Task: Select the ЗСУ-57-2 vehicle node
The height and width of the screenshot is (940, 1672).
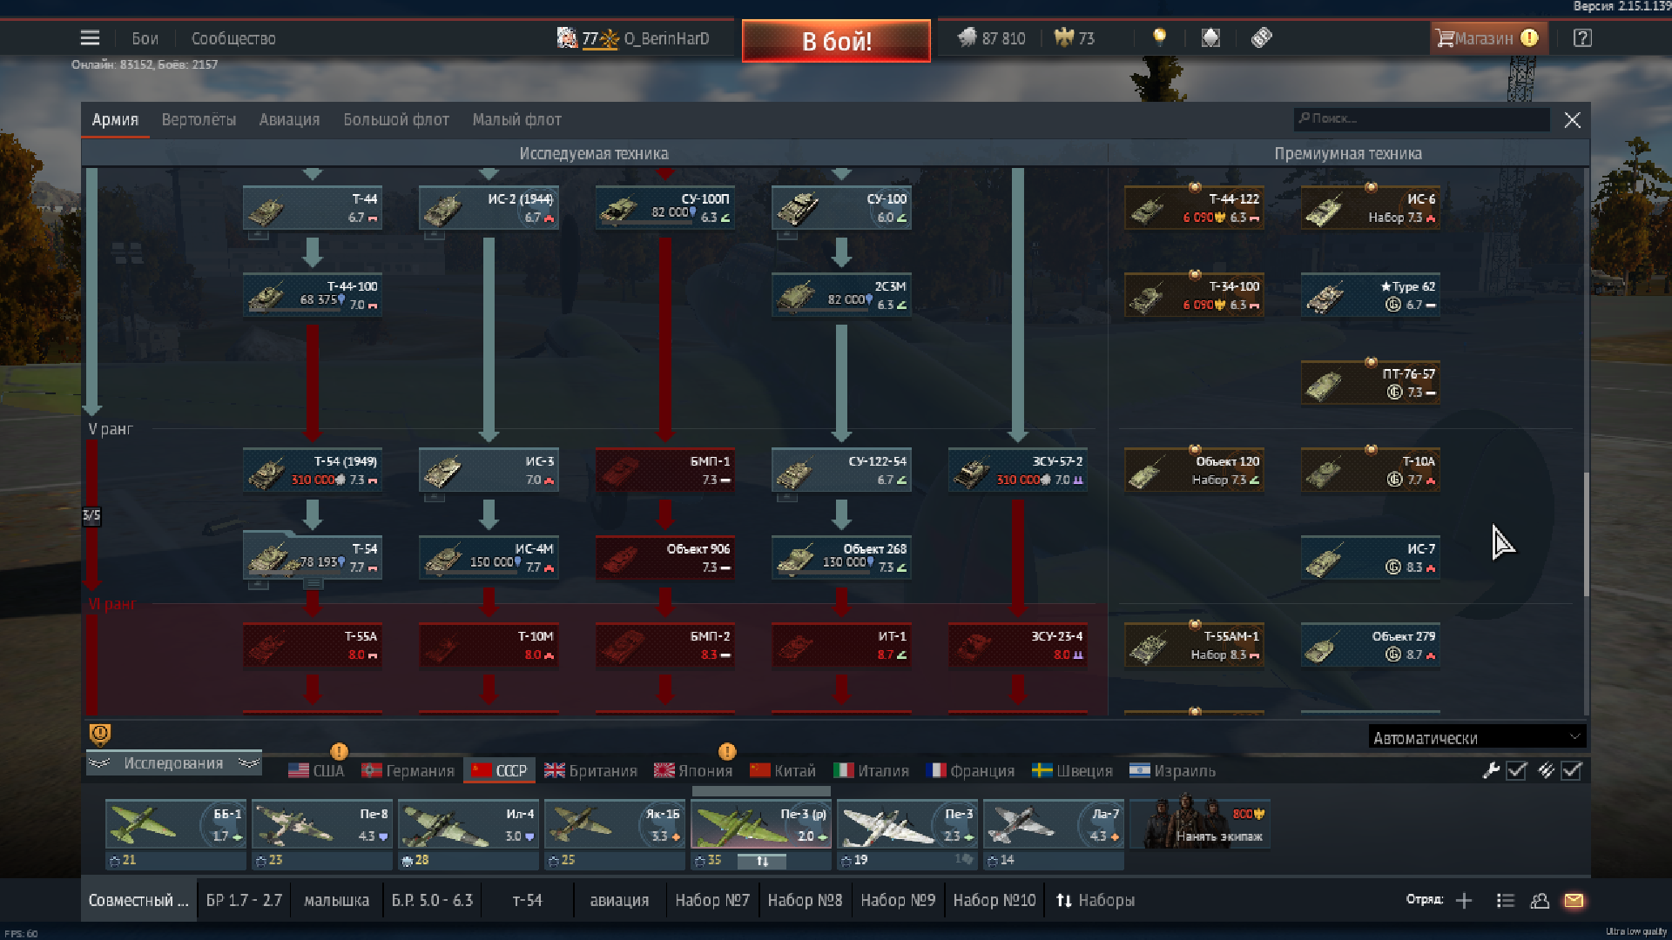Action: tap(1017, 470)
